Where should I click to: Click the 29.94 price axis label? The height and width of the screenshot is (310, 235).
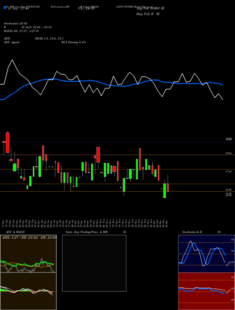tap(228, 153)
